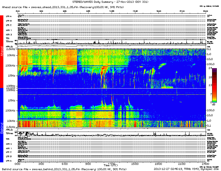The width and height of the screenshot is (221, 171).
Task: Click the 2.5kHz label in the Ahead spectrogram
Action: pyautogui.click(x=11, y=49)
